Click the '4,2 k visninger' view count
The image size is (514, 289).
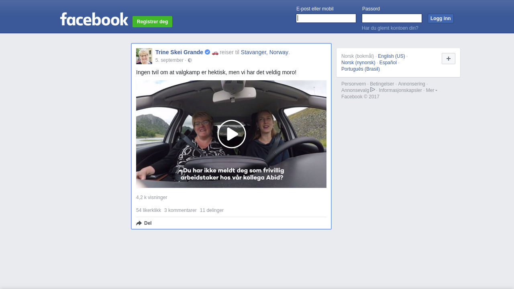coord(151,197)
